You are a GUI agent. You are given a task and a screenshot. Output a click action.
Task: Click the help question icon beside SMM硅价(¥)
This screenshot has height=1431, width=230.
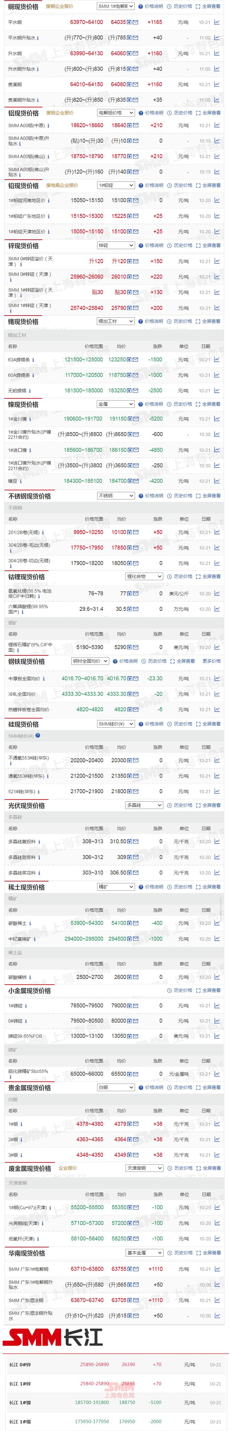pos(38,736)
